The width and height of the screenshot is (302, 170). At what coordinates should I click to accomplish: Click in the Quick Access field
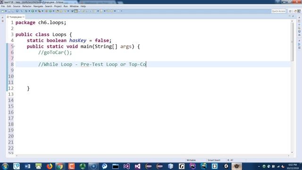(x=278, y=11)
